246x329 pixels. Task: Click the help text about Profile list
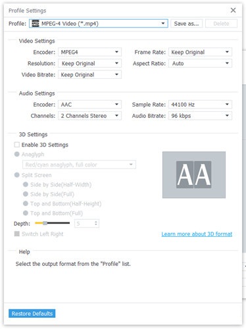(x=73, y=264)
